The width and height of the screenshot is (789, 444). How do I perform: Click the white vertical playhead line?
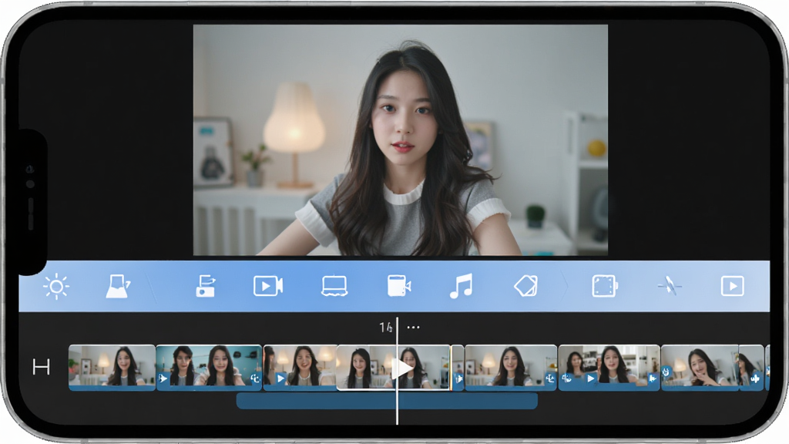[x=397, y=371]
